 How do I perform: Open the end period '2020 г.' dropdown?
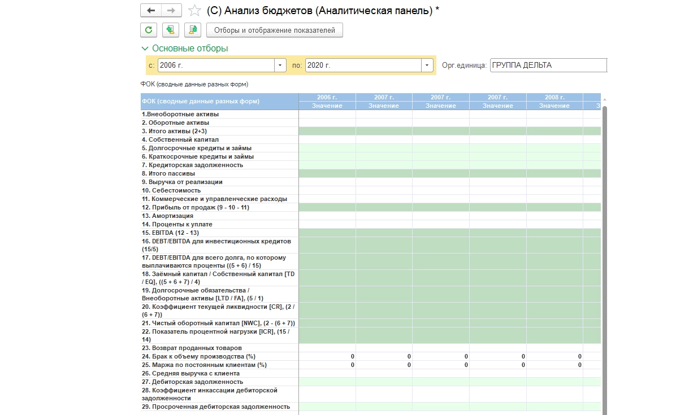(x=427, y=65)
